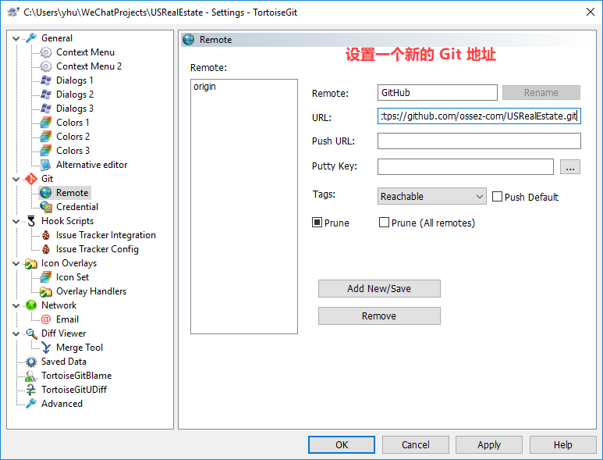Image resolution: width=603 pixels, height=460 pixels.
Task: Click the Colors 2 palette icon
Action: [46, 137]
